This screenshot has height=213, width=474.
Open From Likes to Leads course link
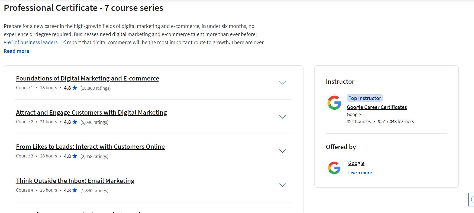coord(90,147)
